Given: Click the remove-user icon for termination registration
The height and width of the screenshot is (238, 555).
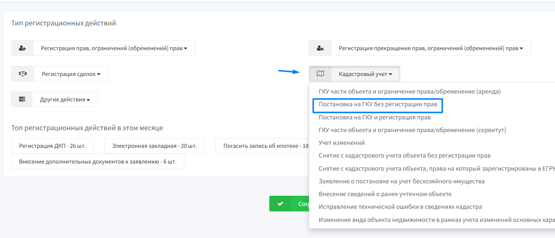Looking at the screenshot, I should pyautogui.click(x=320, y=48).
